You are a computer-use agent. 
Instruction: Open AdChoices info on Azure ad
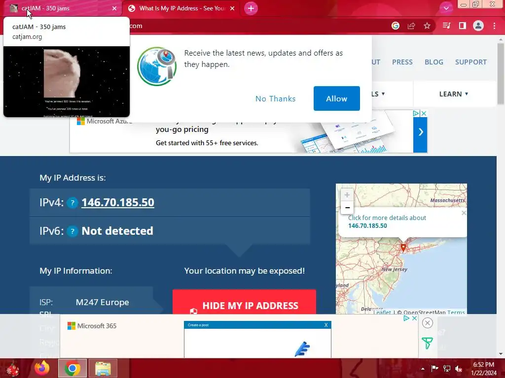coord(416,114)
